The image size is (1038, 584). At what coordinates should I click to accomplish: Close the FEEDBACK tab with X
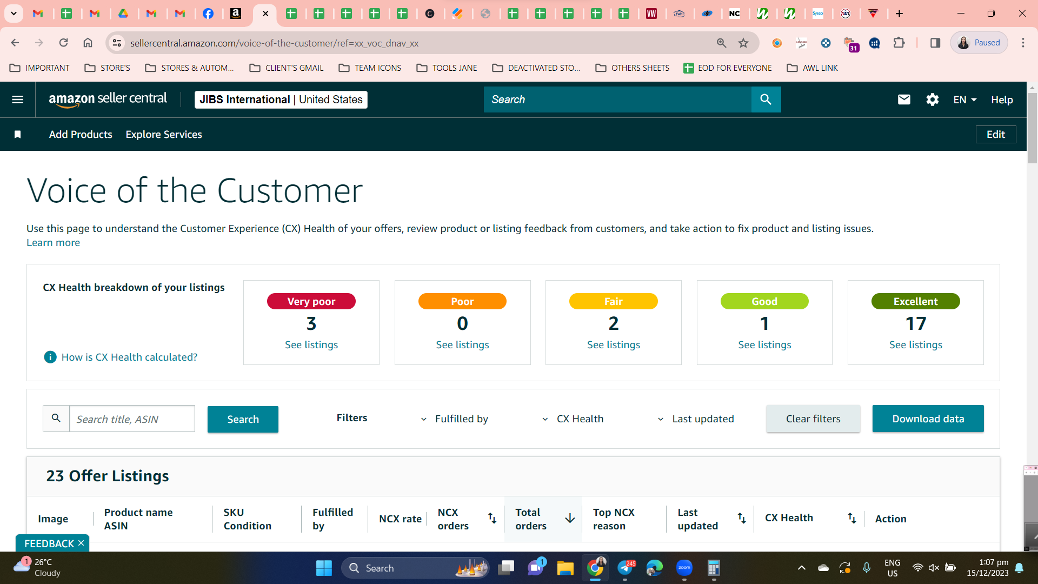(81, 543)
